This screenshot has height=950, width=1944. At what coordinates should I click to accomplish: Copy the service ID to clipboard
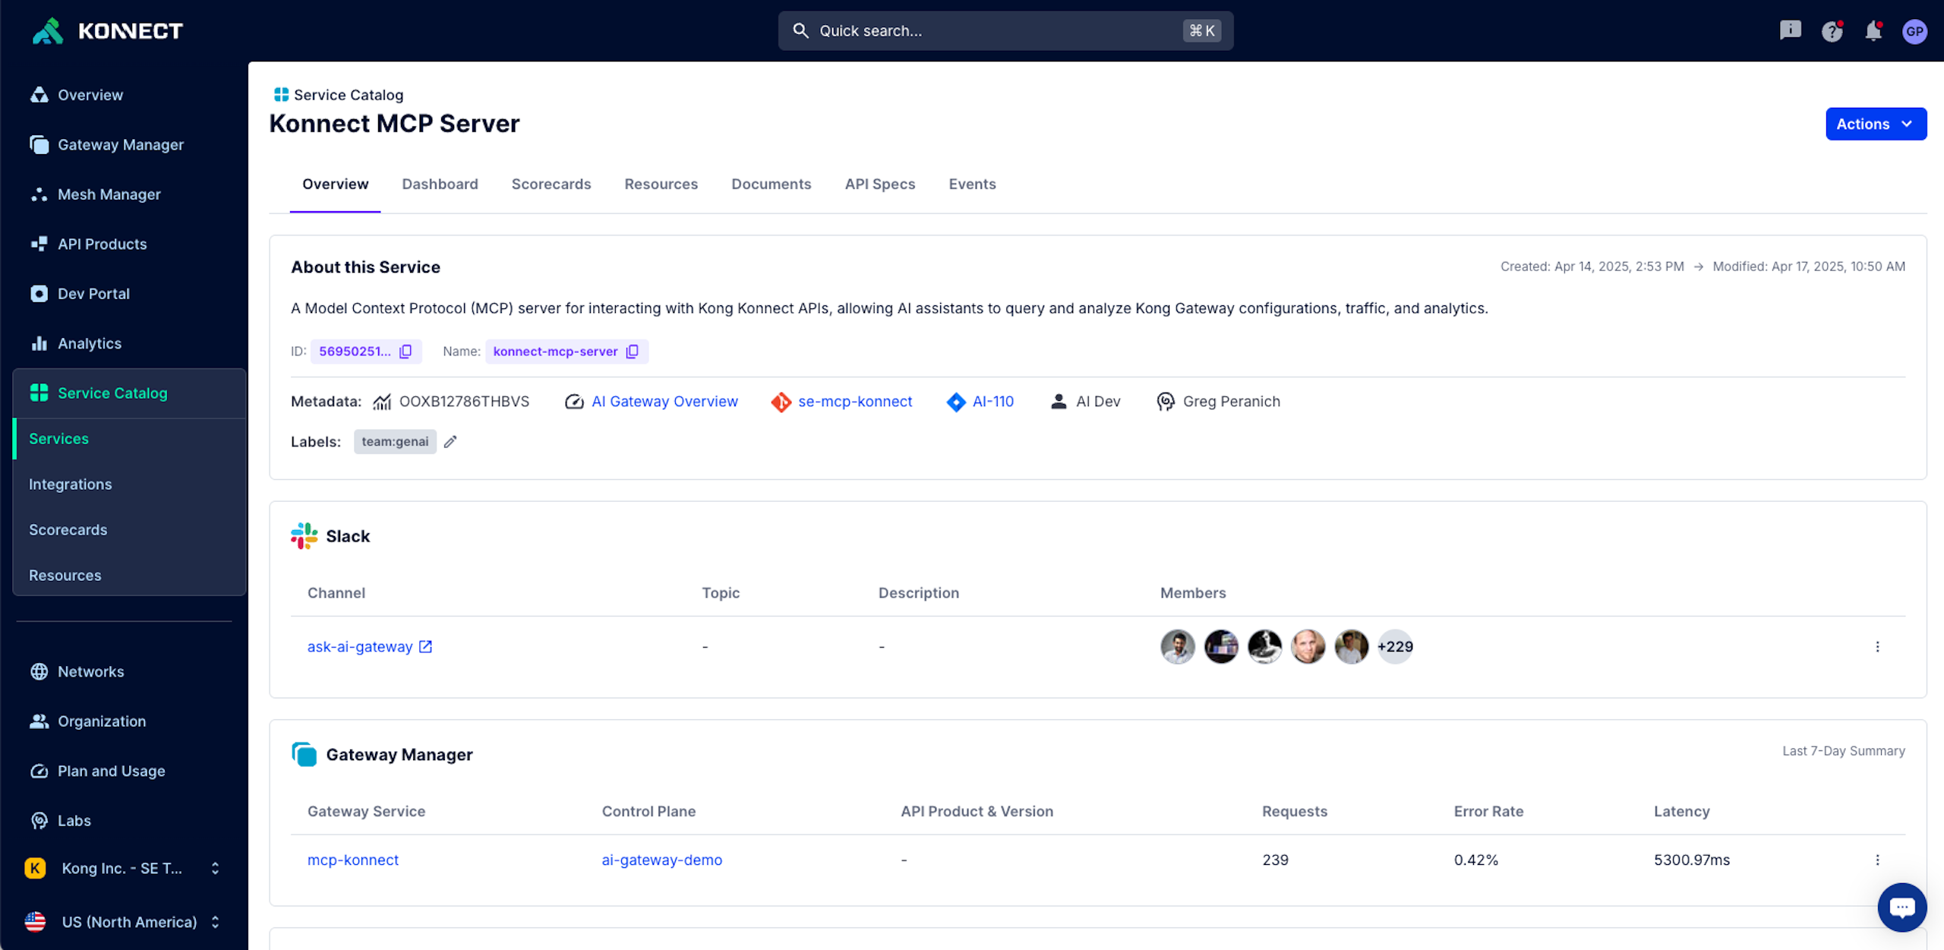tap(406, 352)
